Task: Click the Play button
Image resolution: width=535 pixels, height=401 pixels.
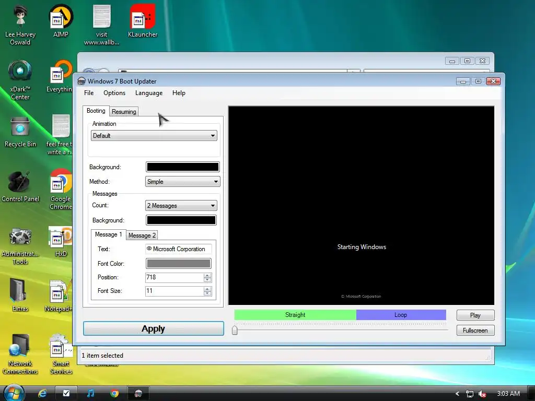Action: coord(475,315)
